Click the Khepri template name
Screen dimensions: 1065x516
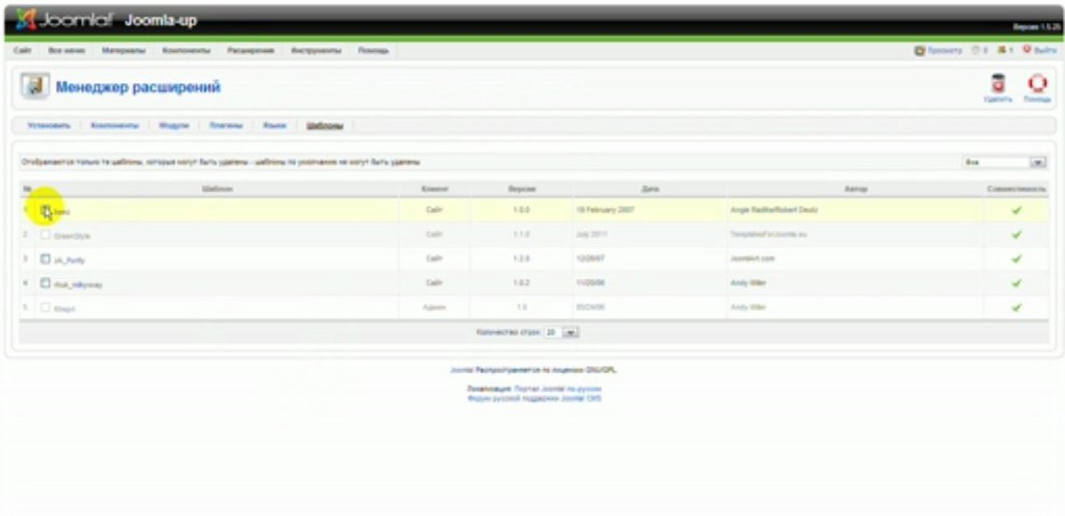[65, 309]
